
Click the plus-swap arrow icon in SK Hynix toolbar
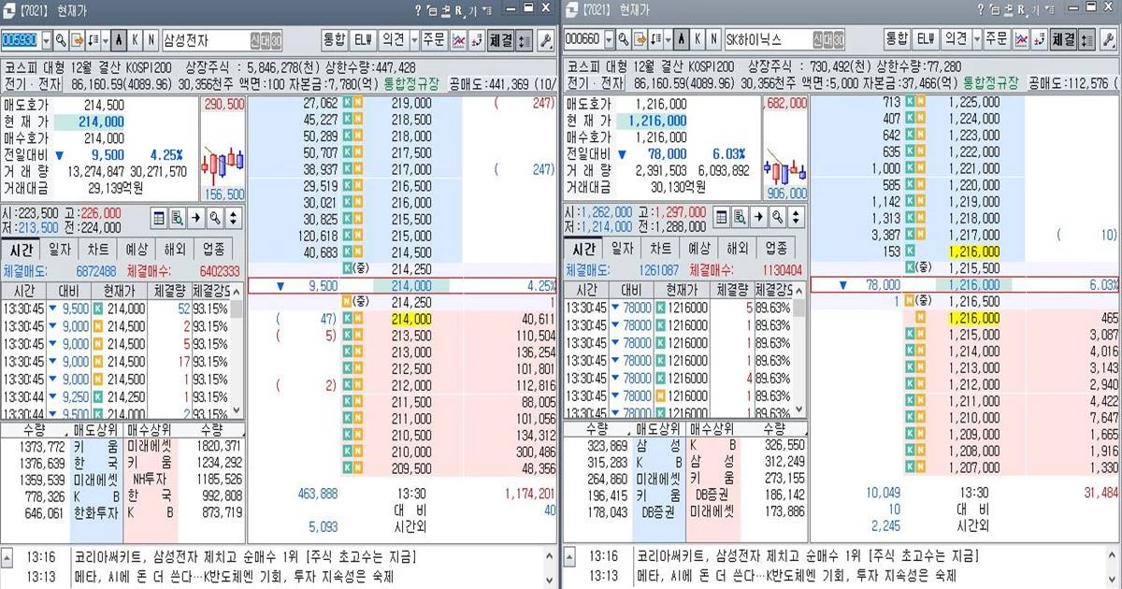coord(1040,40)
